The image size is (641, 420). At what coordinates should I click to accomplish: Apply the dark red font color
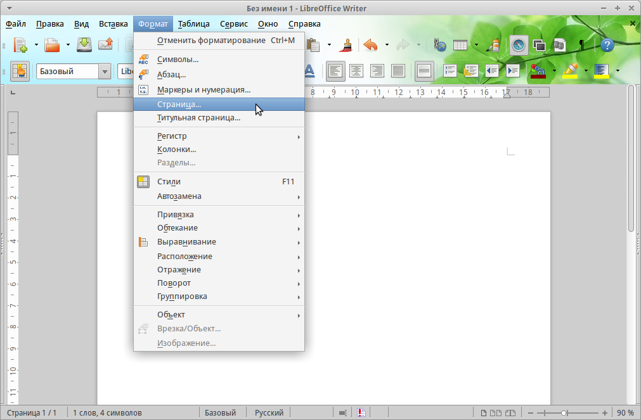coord(538,71)
